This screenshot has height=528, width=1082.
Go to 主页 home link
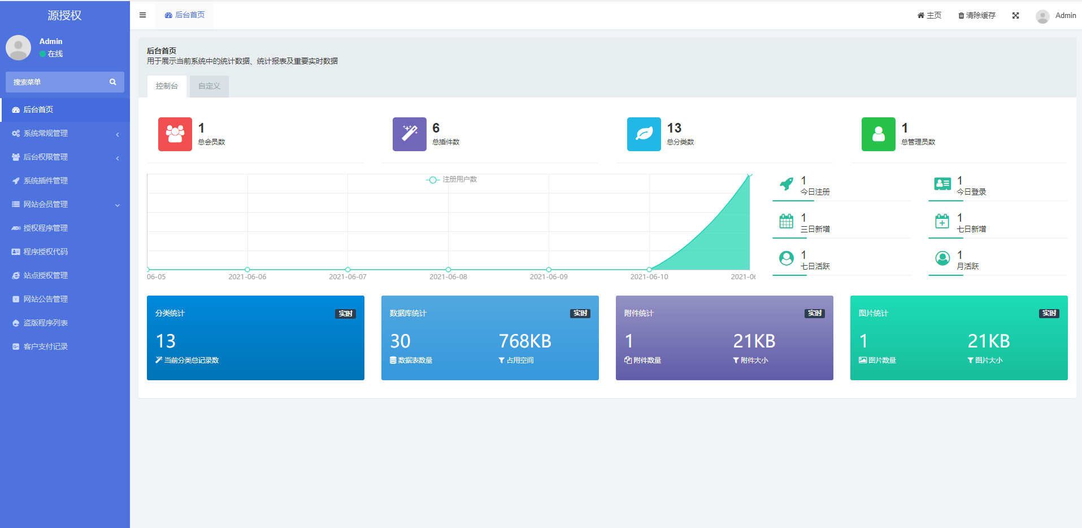click(929, 16)
